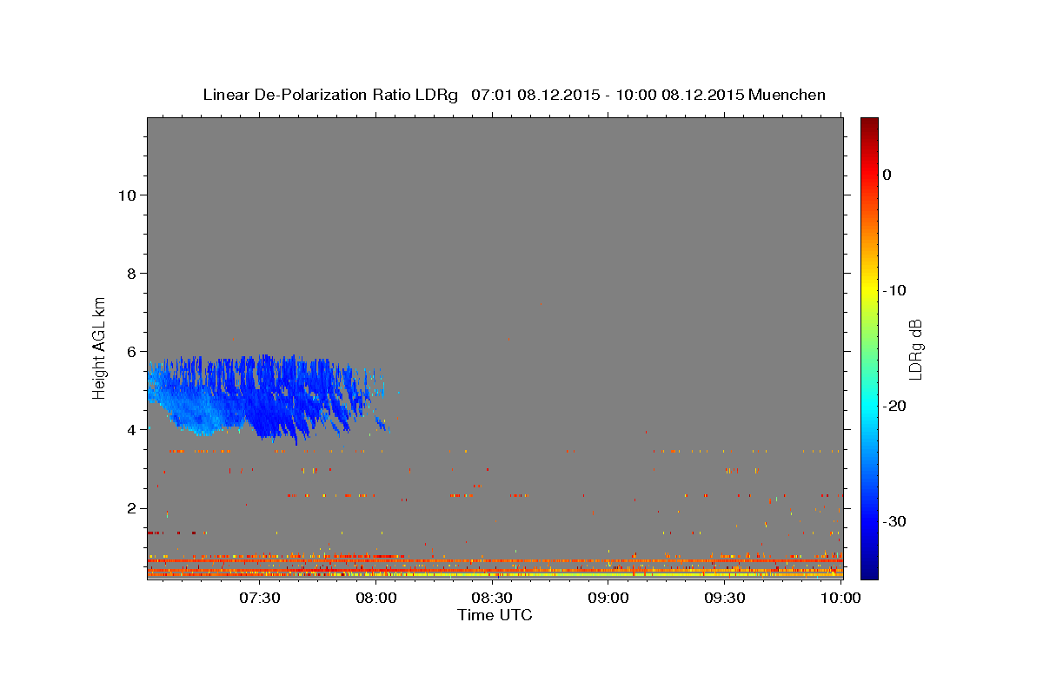1043x695 pixels.
Task: Click the colorbar value label -10
Action: pos(894,290)
